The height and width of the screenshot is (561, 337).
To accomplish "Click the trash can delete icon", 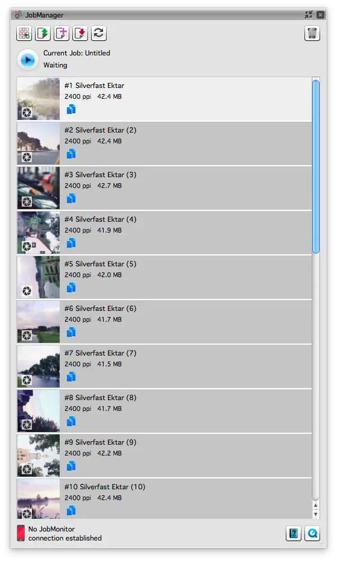I will pos(312,33).
